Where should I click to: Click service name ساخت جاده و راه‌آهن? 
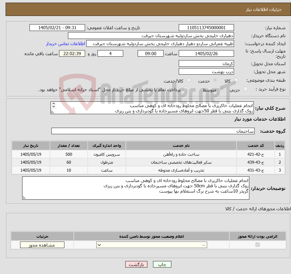(x=181, y=154)
